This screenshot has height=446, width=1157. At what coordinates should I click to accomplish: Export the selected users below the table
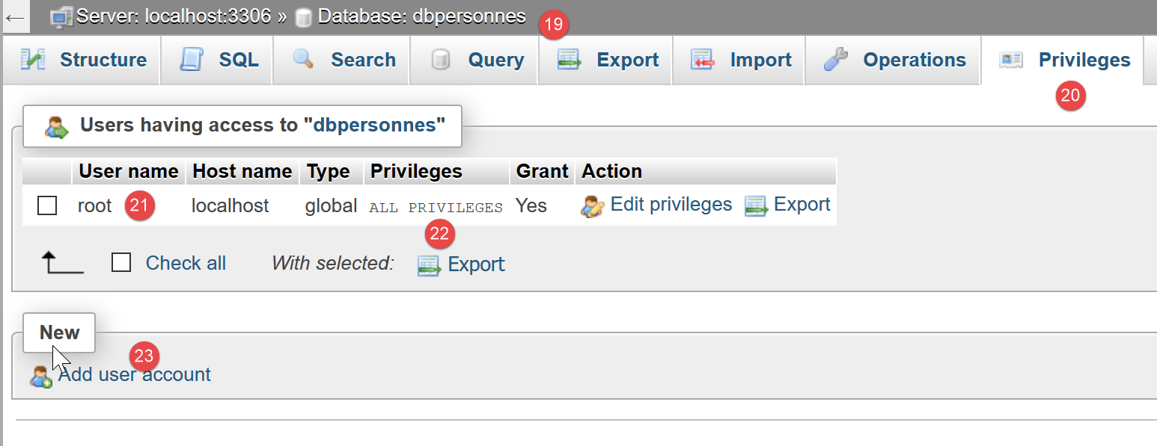click(476, 264)
